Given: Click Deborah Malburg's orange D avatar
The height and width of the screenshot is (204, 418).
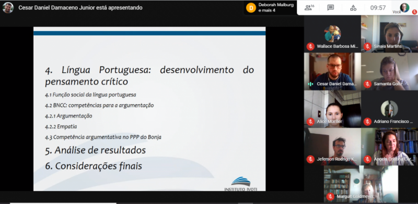Looking at the screenshot, I should pos(251,8).
